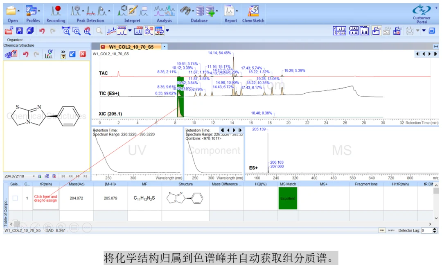Toggle the peak label display button
This screenshot has width=442, height=268.
click(x=122, y=31)
